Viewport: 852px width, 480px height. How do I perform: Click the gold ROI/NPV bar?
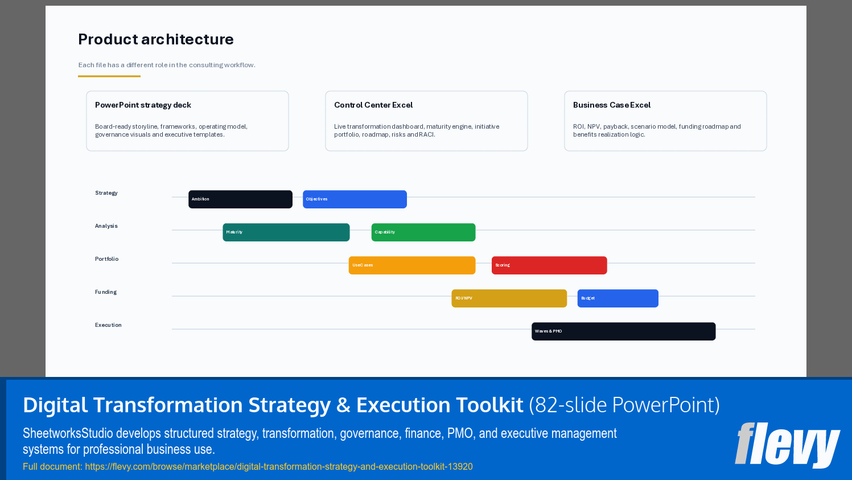click(x=509, y=298)
